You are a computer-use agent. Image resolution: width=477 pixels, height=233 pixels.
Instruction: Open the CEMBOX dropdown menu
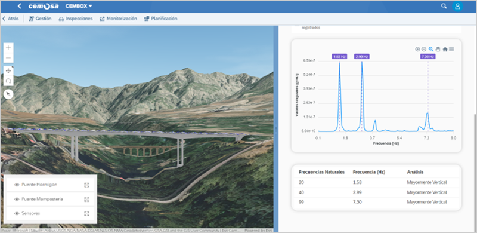click(79, 6)
